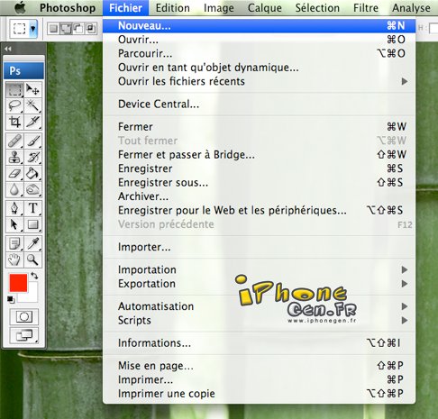Select the Eraser tool
Viewport: 438px width, 419px height.
[x=14, y=173]
